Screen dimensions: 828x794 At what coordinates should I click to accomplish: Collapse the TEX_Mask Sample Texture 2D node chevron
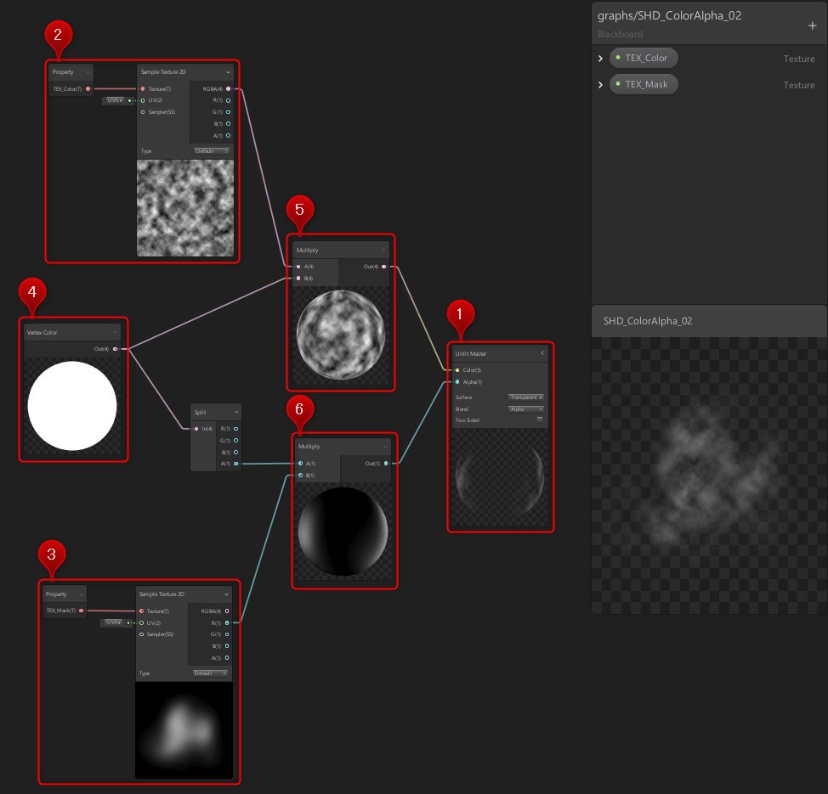[x=226, y=594]
